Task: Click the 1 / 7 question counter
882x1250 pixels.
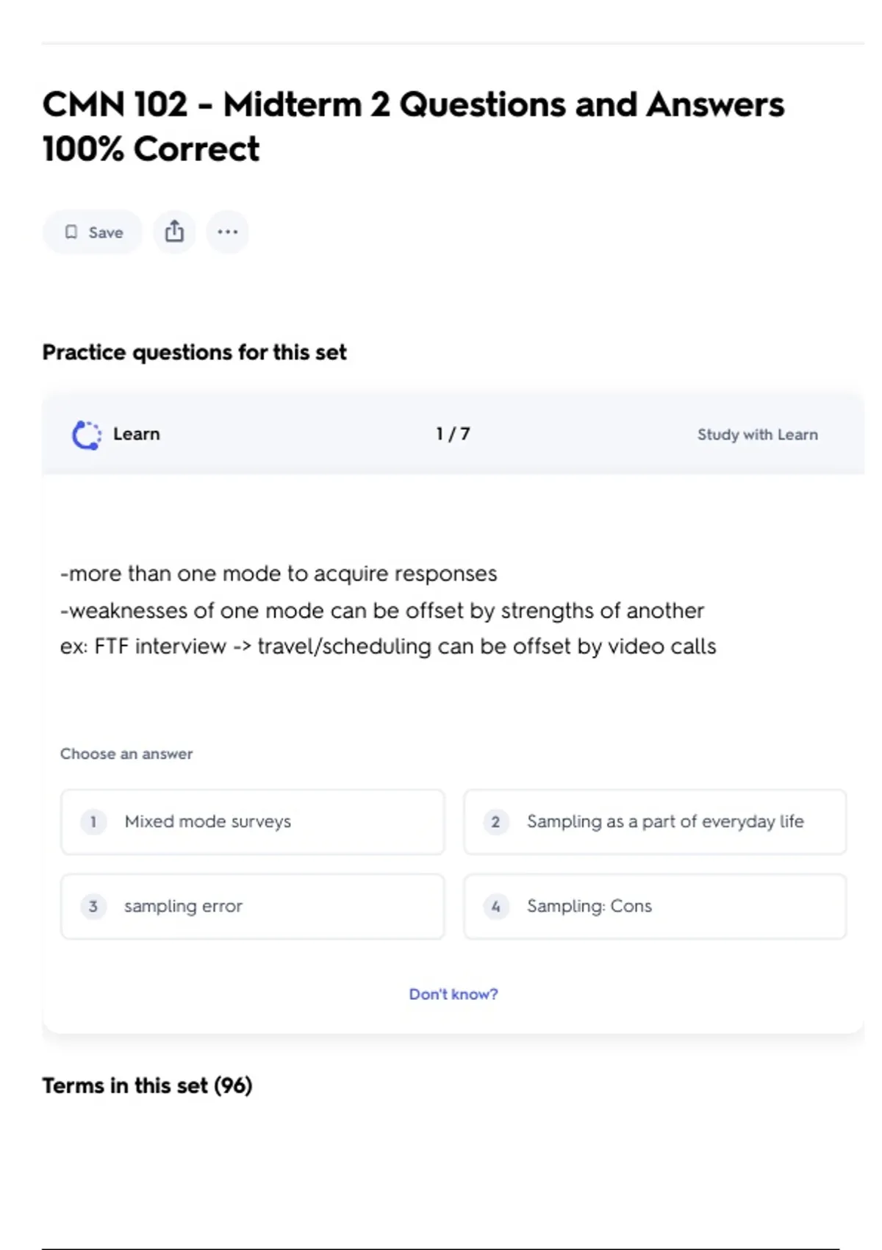Action: 453,434
